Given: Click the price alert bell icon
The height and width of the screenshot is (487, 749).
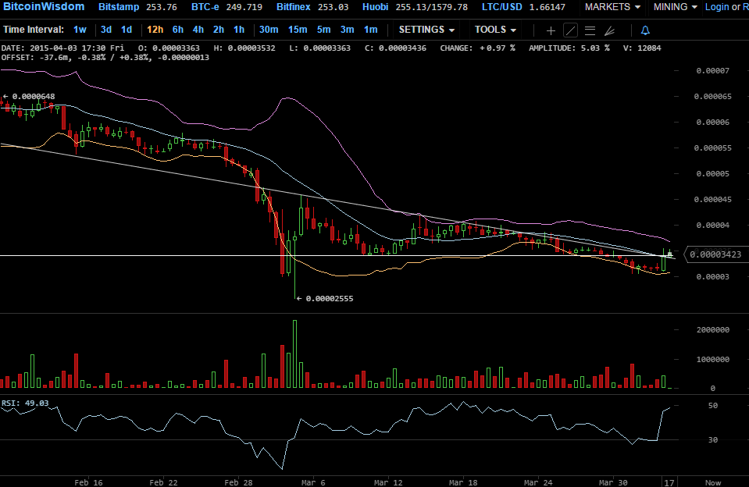Looking at the screenshot, I should pos(645,30).
